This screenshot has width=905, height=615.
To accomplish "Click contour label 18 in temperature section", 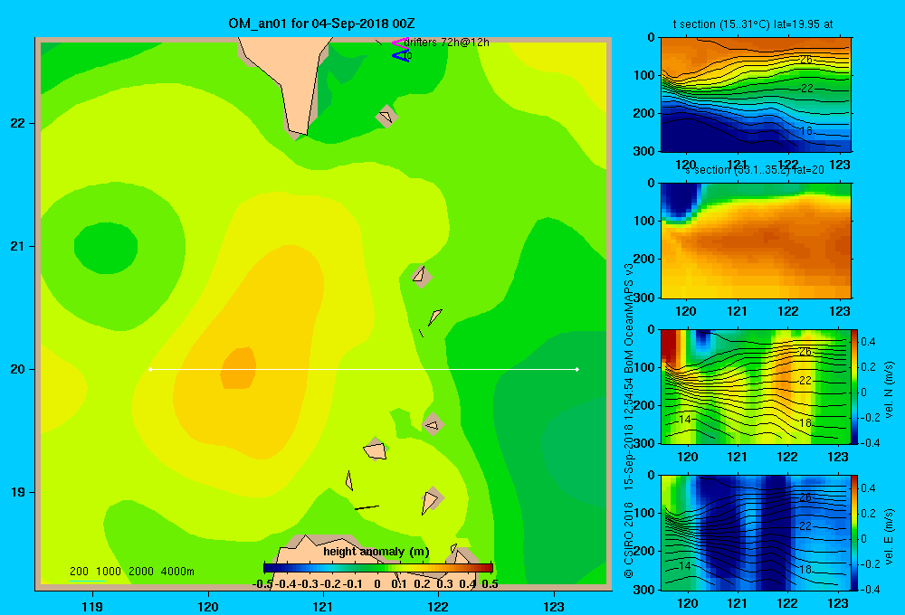I will [806, 131].
